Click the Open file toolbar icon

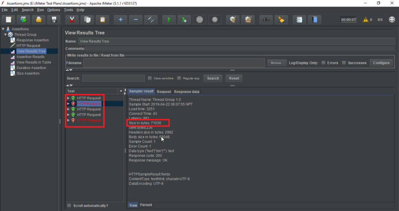click(x=39, y=19)
